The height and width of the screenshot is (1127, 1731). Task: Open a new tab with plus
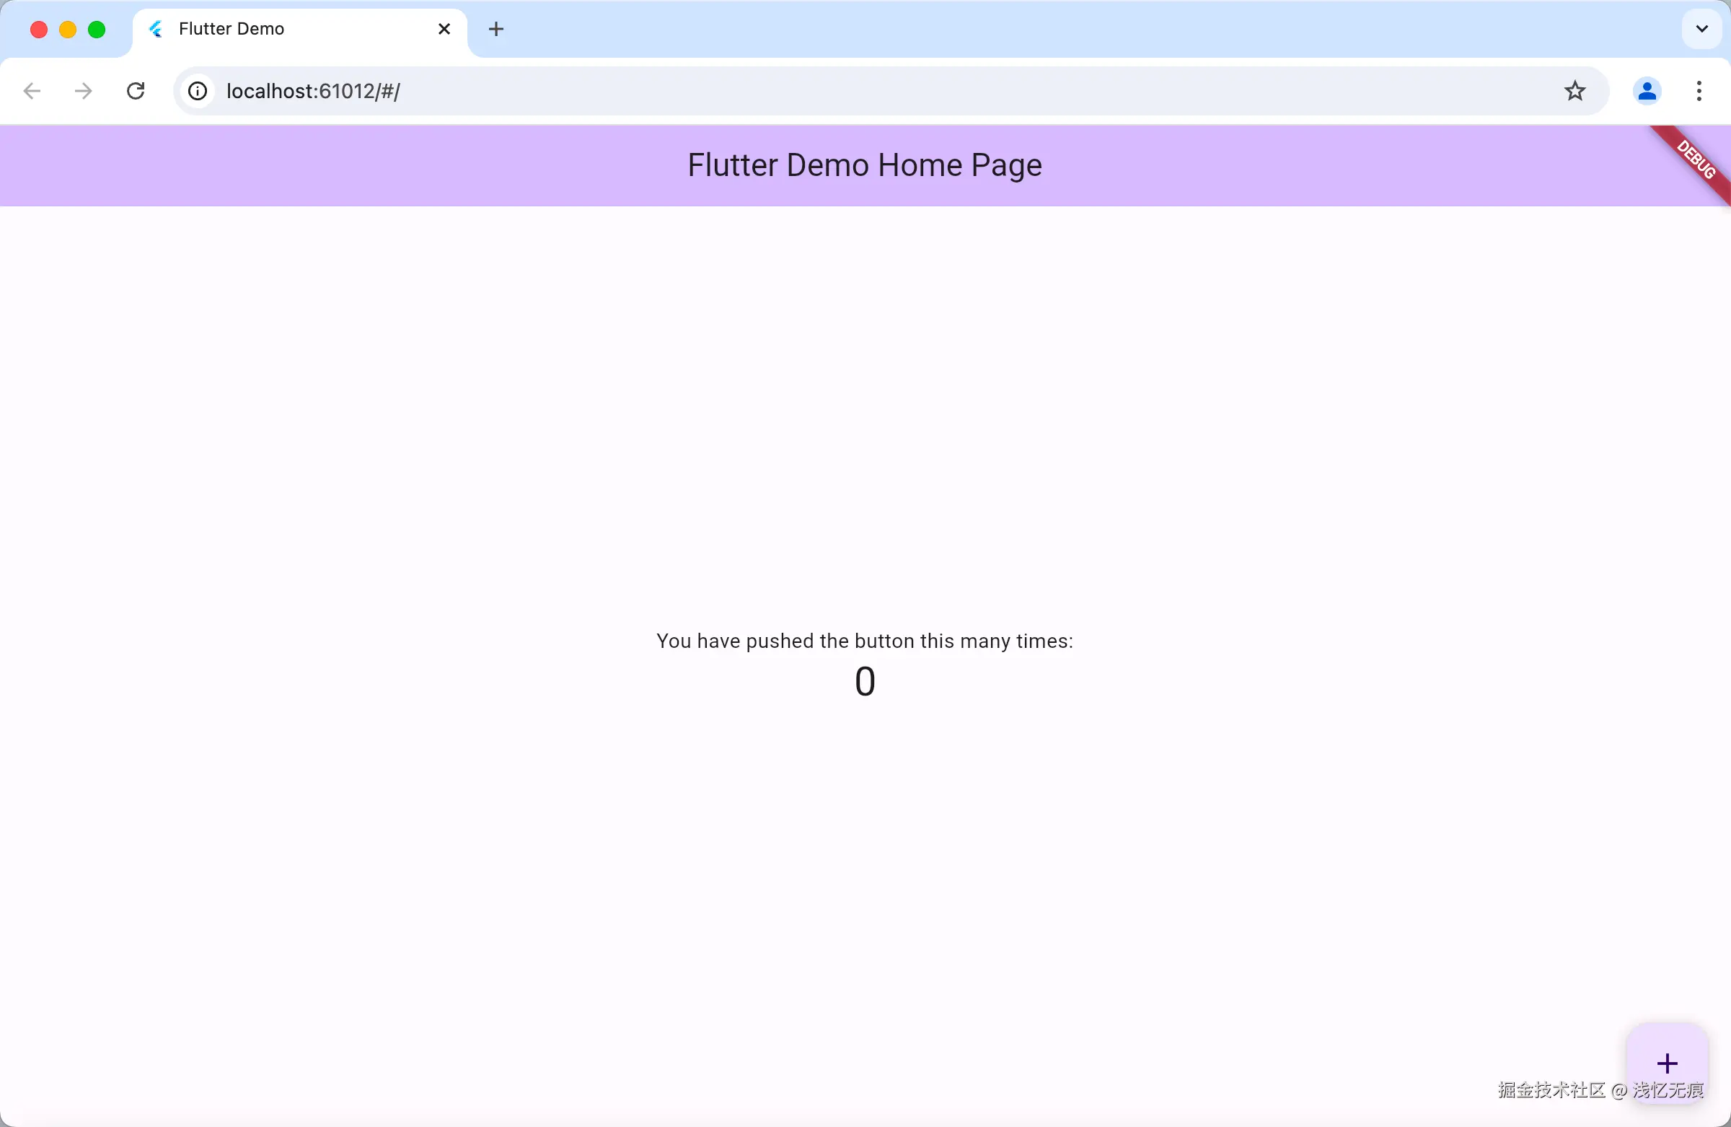496,29
